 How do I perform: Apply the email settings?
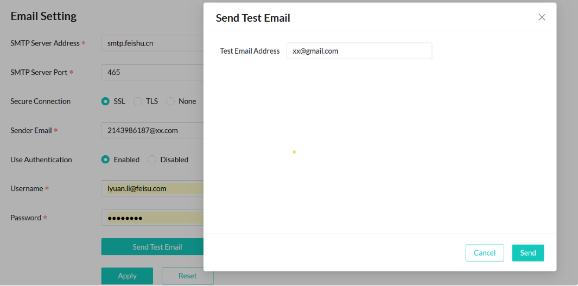coord(127,276)
